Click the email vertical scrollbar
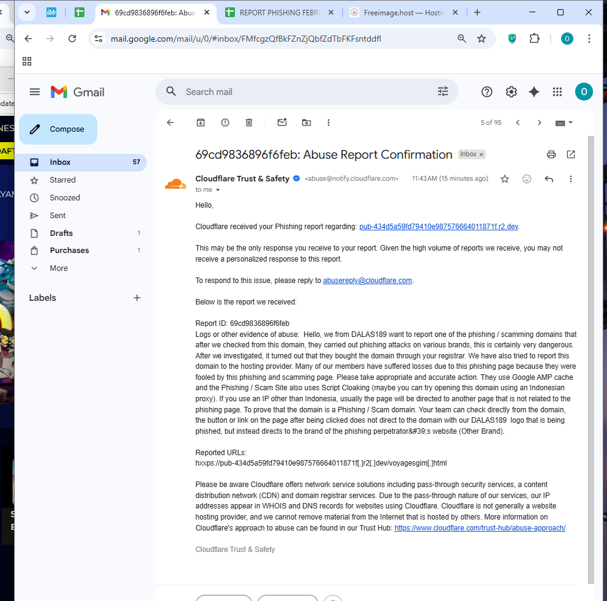This screenshot has width=607, height=601. 590,360
